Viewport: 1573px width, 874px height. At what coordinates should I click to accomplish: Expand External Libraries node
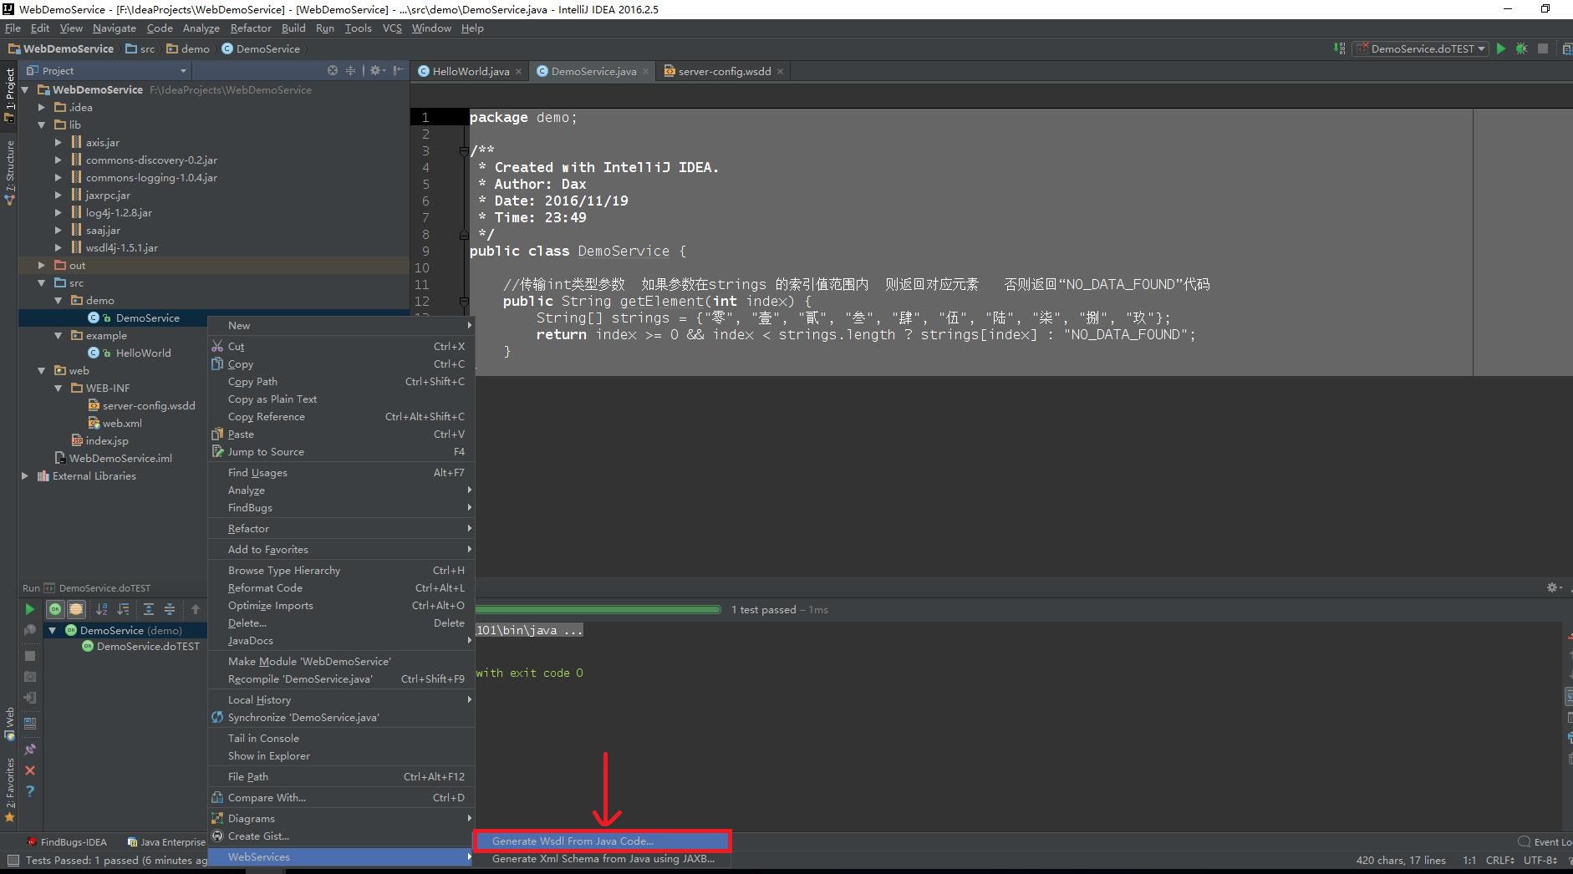pos(24,475)
